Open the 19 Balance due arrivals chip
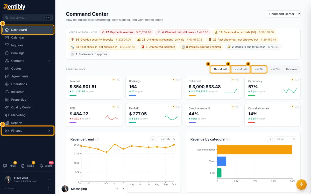Screen dimensions: 311x194 coord(244,32)
